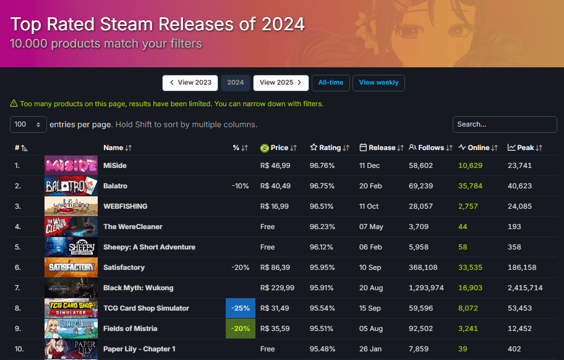Screen dimensions: 564x360
Task: Click the 2,415,714 peak value
Action: [525, 288]
